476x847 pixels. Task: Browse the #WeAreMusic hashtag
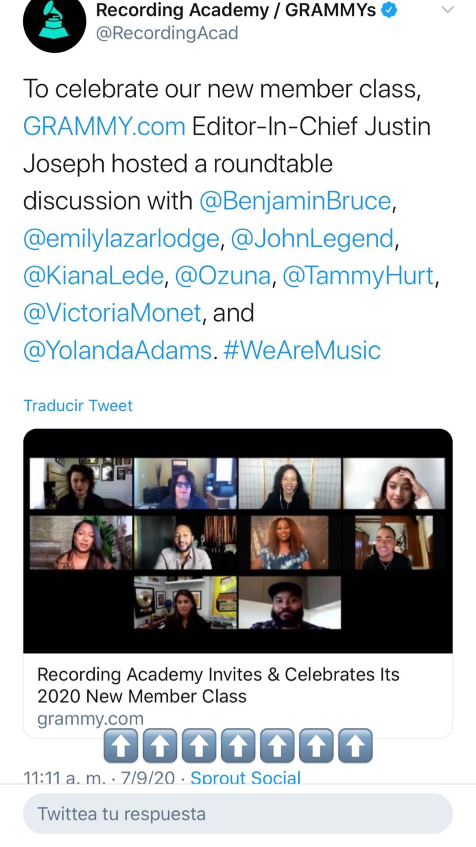(302, 351)
